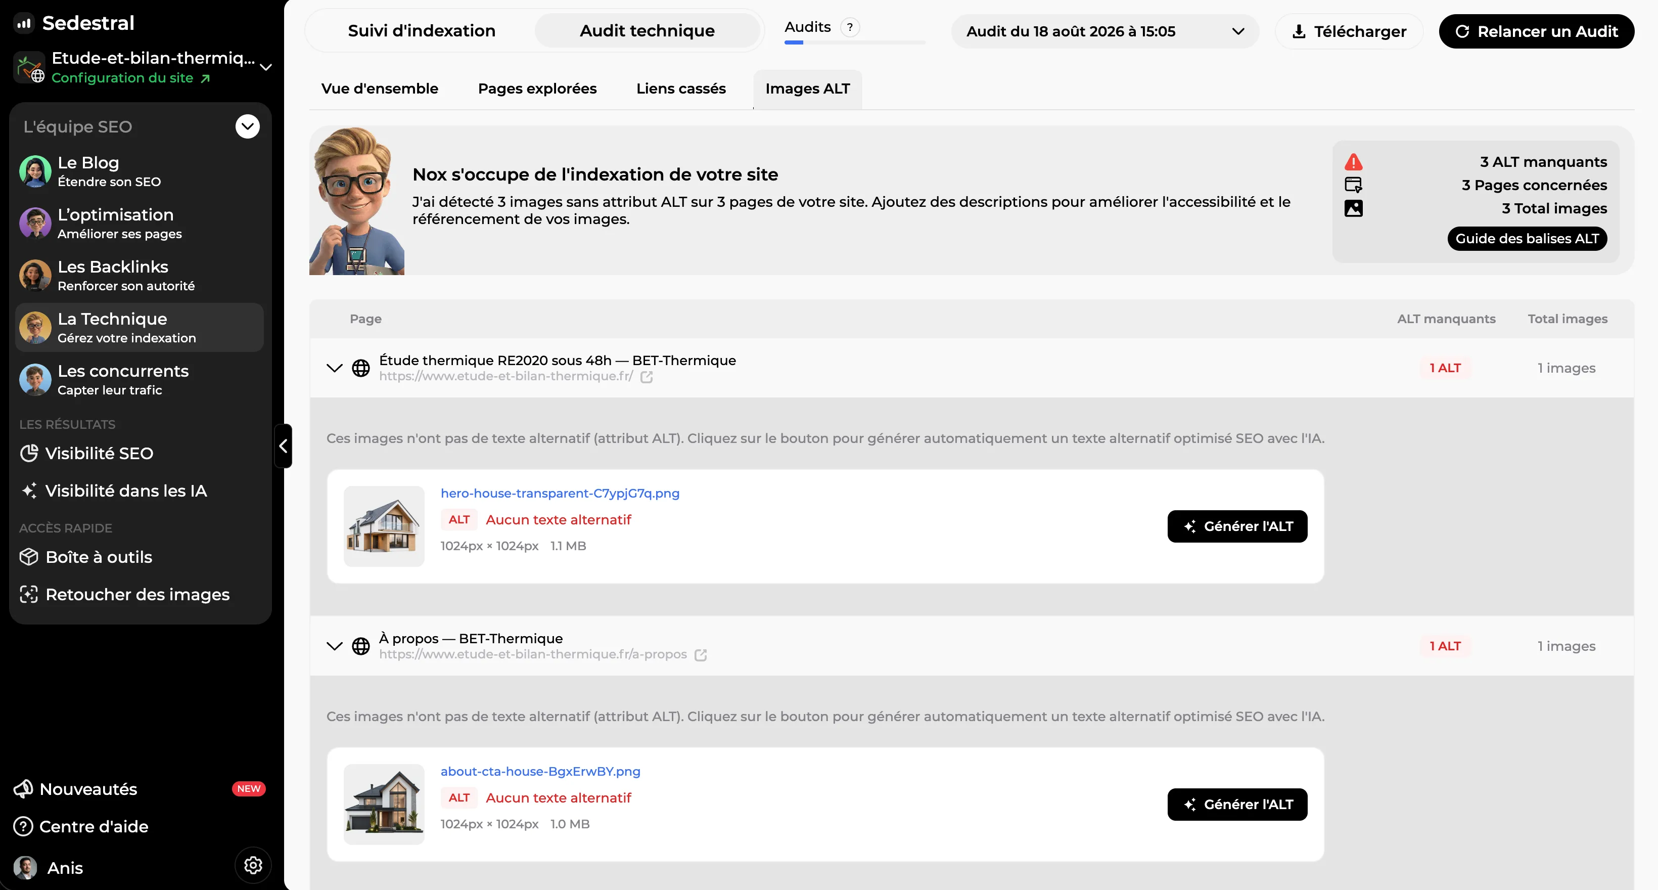Click the 1 ALT badge in À propos row
The image size is (1658, 890).
1445,645
